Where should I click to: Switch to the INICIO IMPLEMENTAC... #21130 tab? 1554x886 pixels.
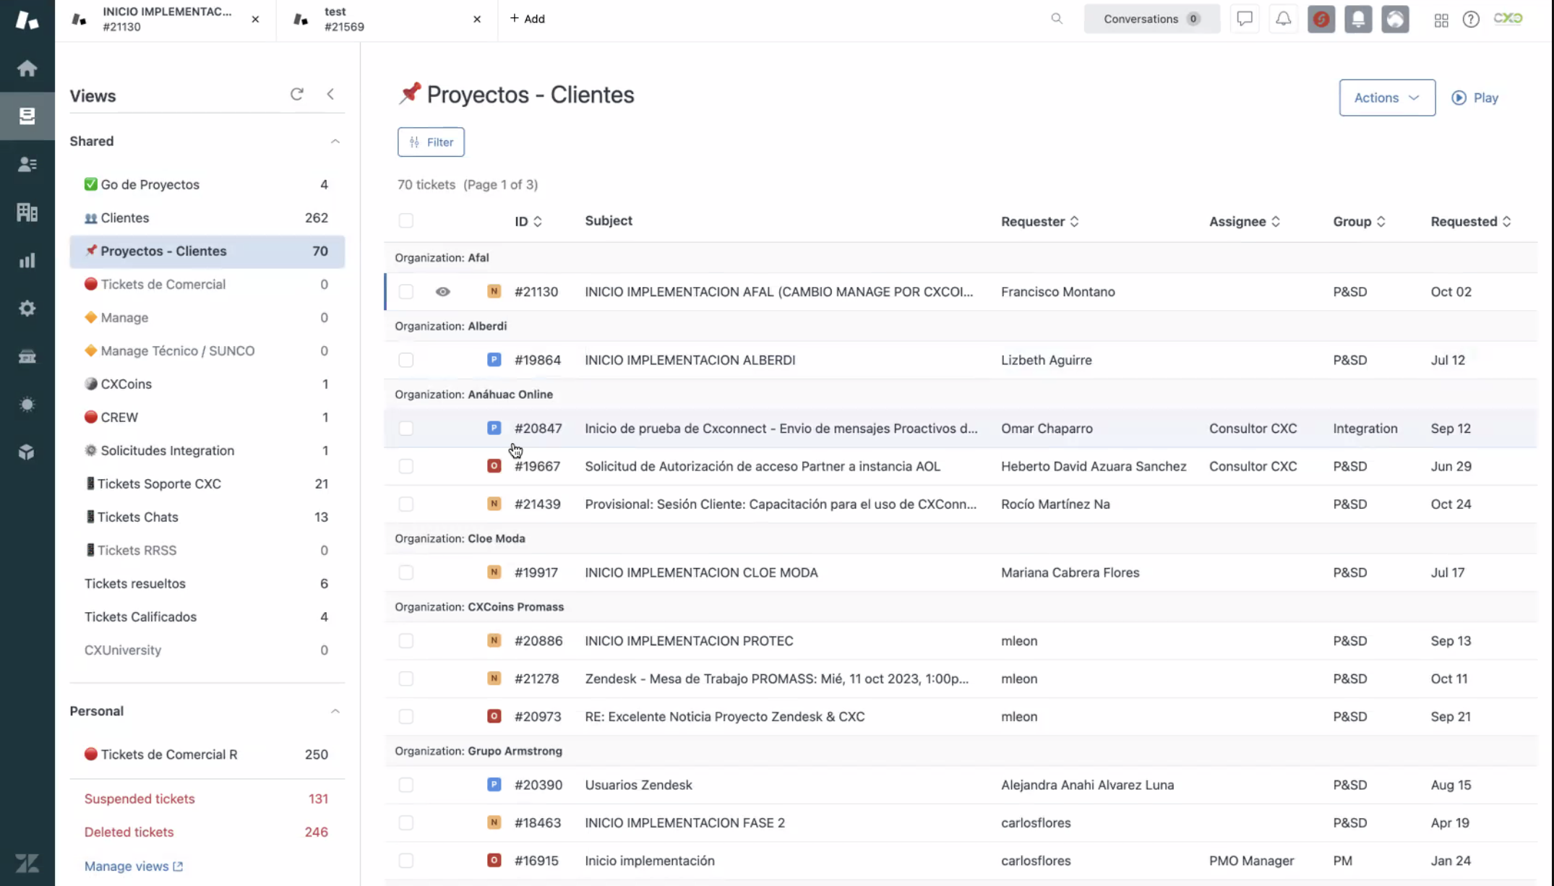pyautogui.click(x=167, y=19)
